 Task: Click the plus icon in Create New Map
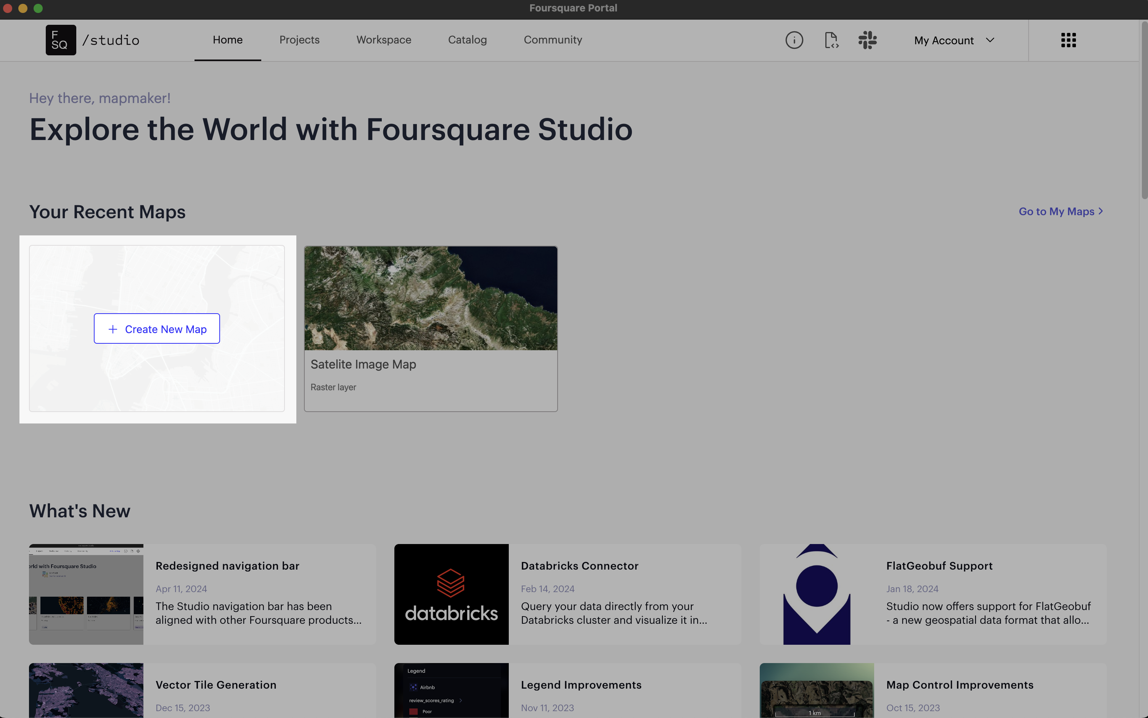tap(113, 329)
